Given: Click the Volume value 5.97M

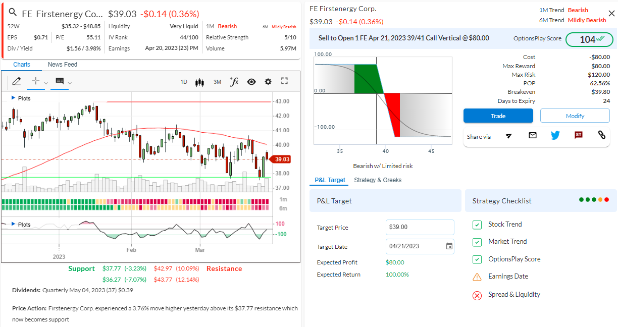Looking at the screenshot, I should (x=288, y=48).
